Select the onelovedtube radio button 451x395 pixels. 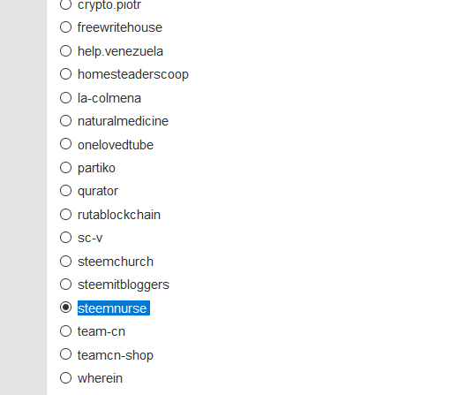pyautogui.click(x=65, y=144)
